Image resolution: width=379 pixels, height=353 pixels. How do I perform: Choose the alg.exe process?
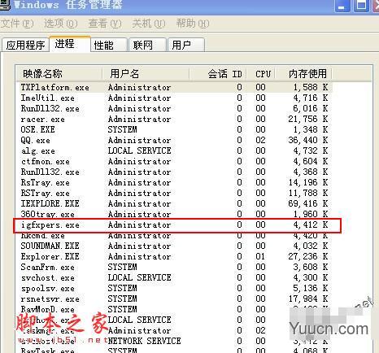coord(174,151)
